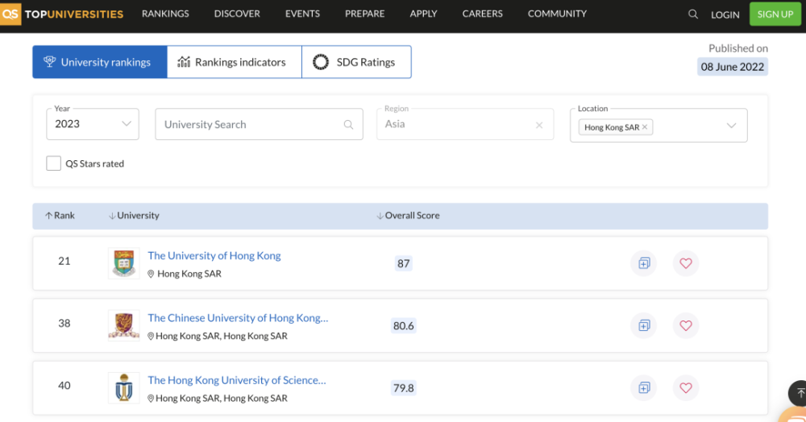Open the Discover menu
The image size is (806, 422).
pos(237,14)
